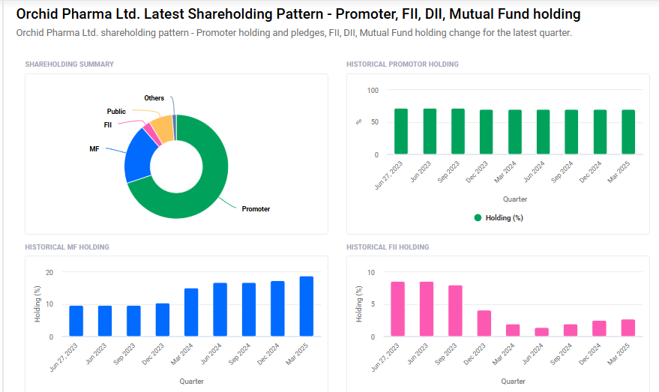Select Sep 2024 bar in promoter chart

coord(571,131)
